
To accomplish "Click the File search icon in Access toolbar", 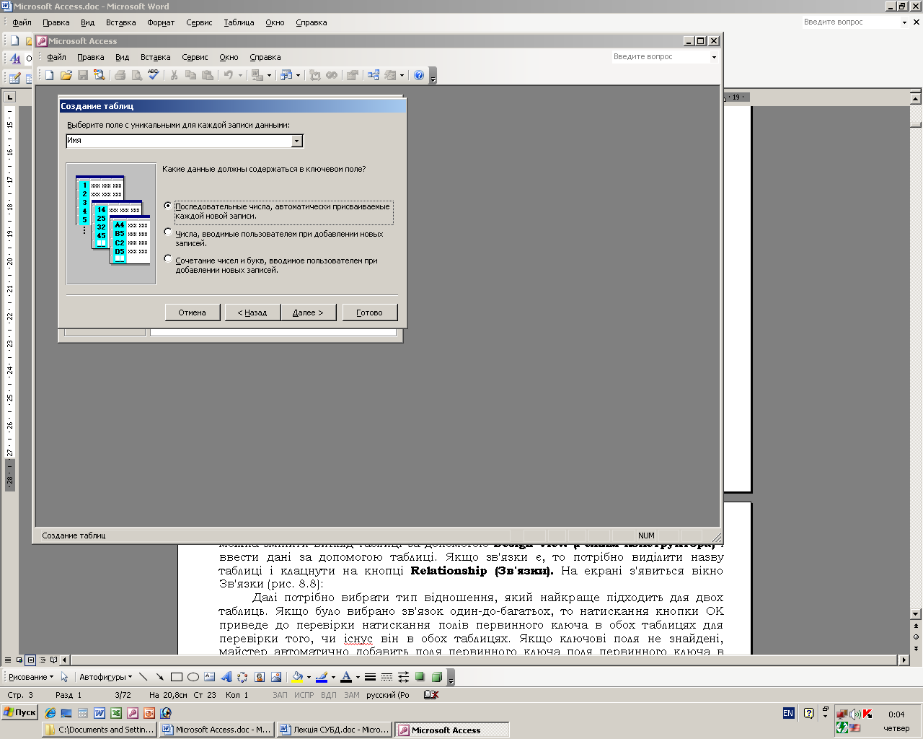I will 100,75.
